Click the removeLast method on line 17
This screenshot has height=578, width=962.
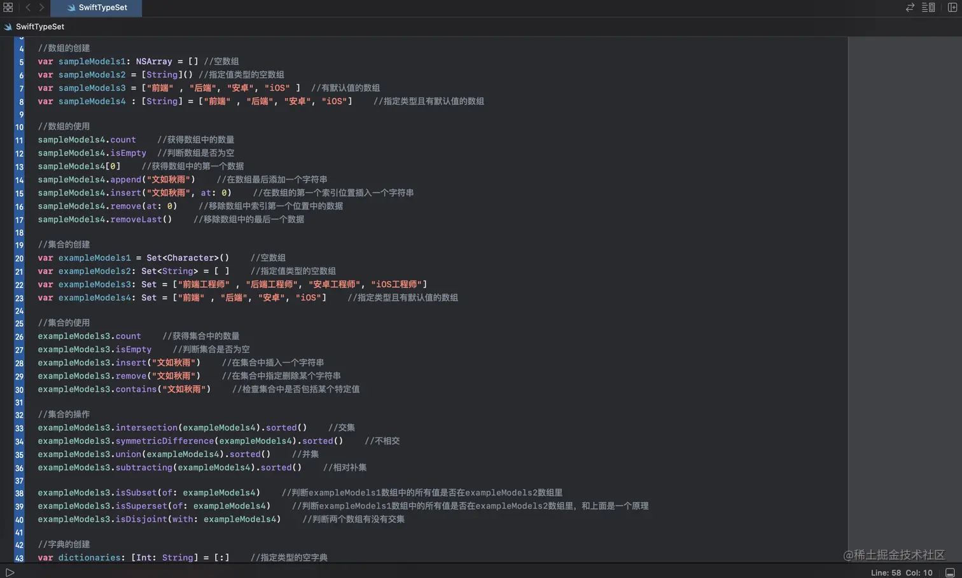coord(136,219)
